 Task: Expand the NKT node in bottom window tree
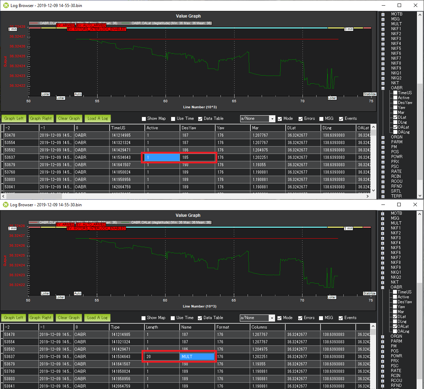pyautogui.click(x=382, y=282)
